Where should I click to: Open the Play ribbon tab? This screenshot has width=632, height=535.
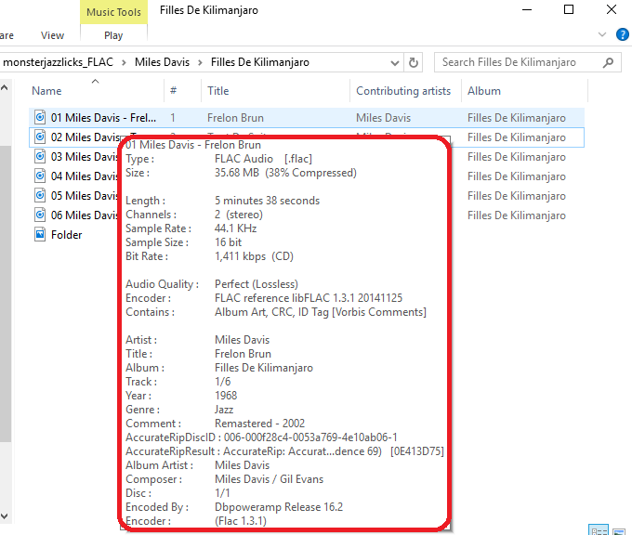(112, 35)
